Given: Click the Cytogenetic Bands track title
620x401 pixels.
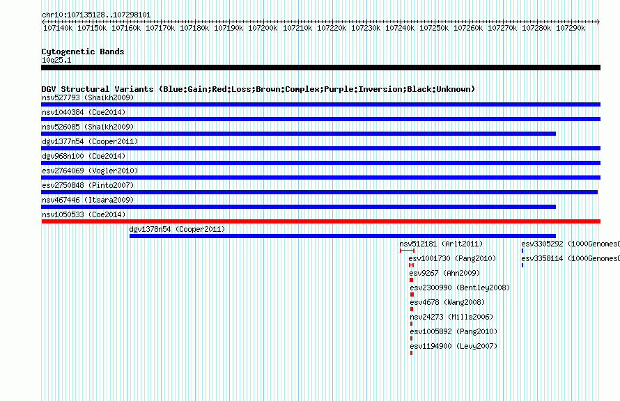Looking at the screenshot, I should click(83, 52).
